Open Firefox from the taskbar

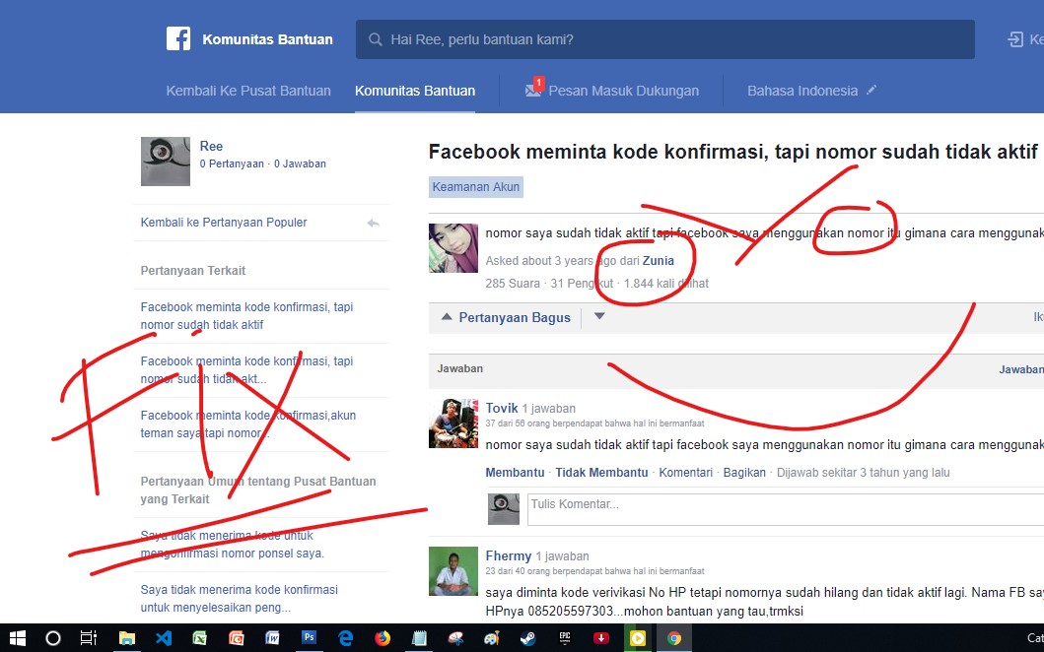click(383, 638)
